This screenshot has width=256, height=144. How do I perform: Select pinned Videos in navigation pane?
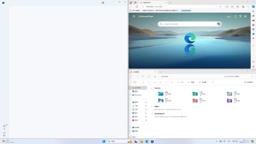135,120
